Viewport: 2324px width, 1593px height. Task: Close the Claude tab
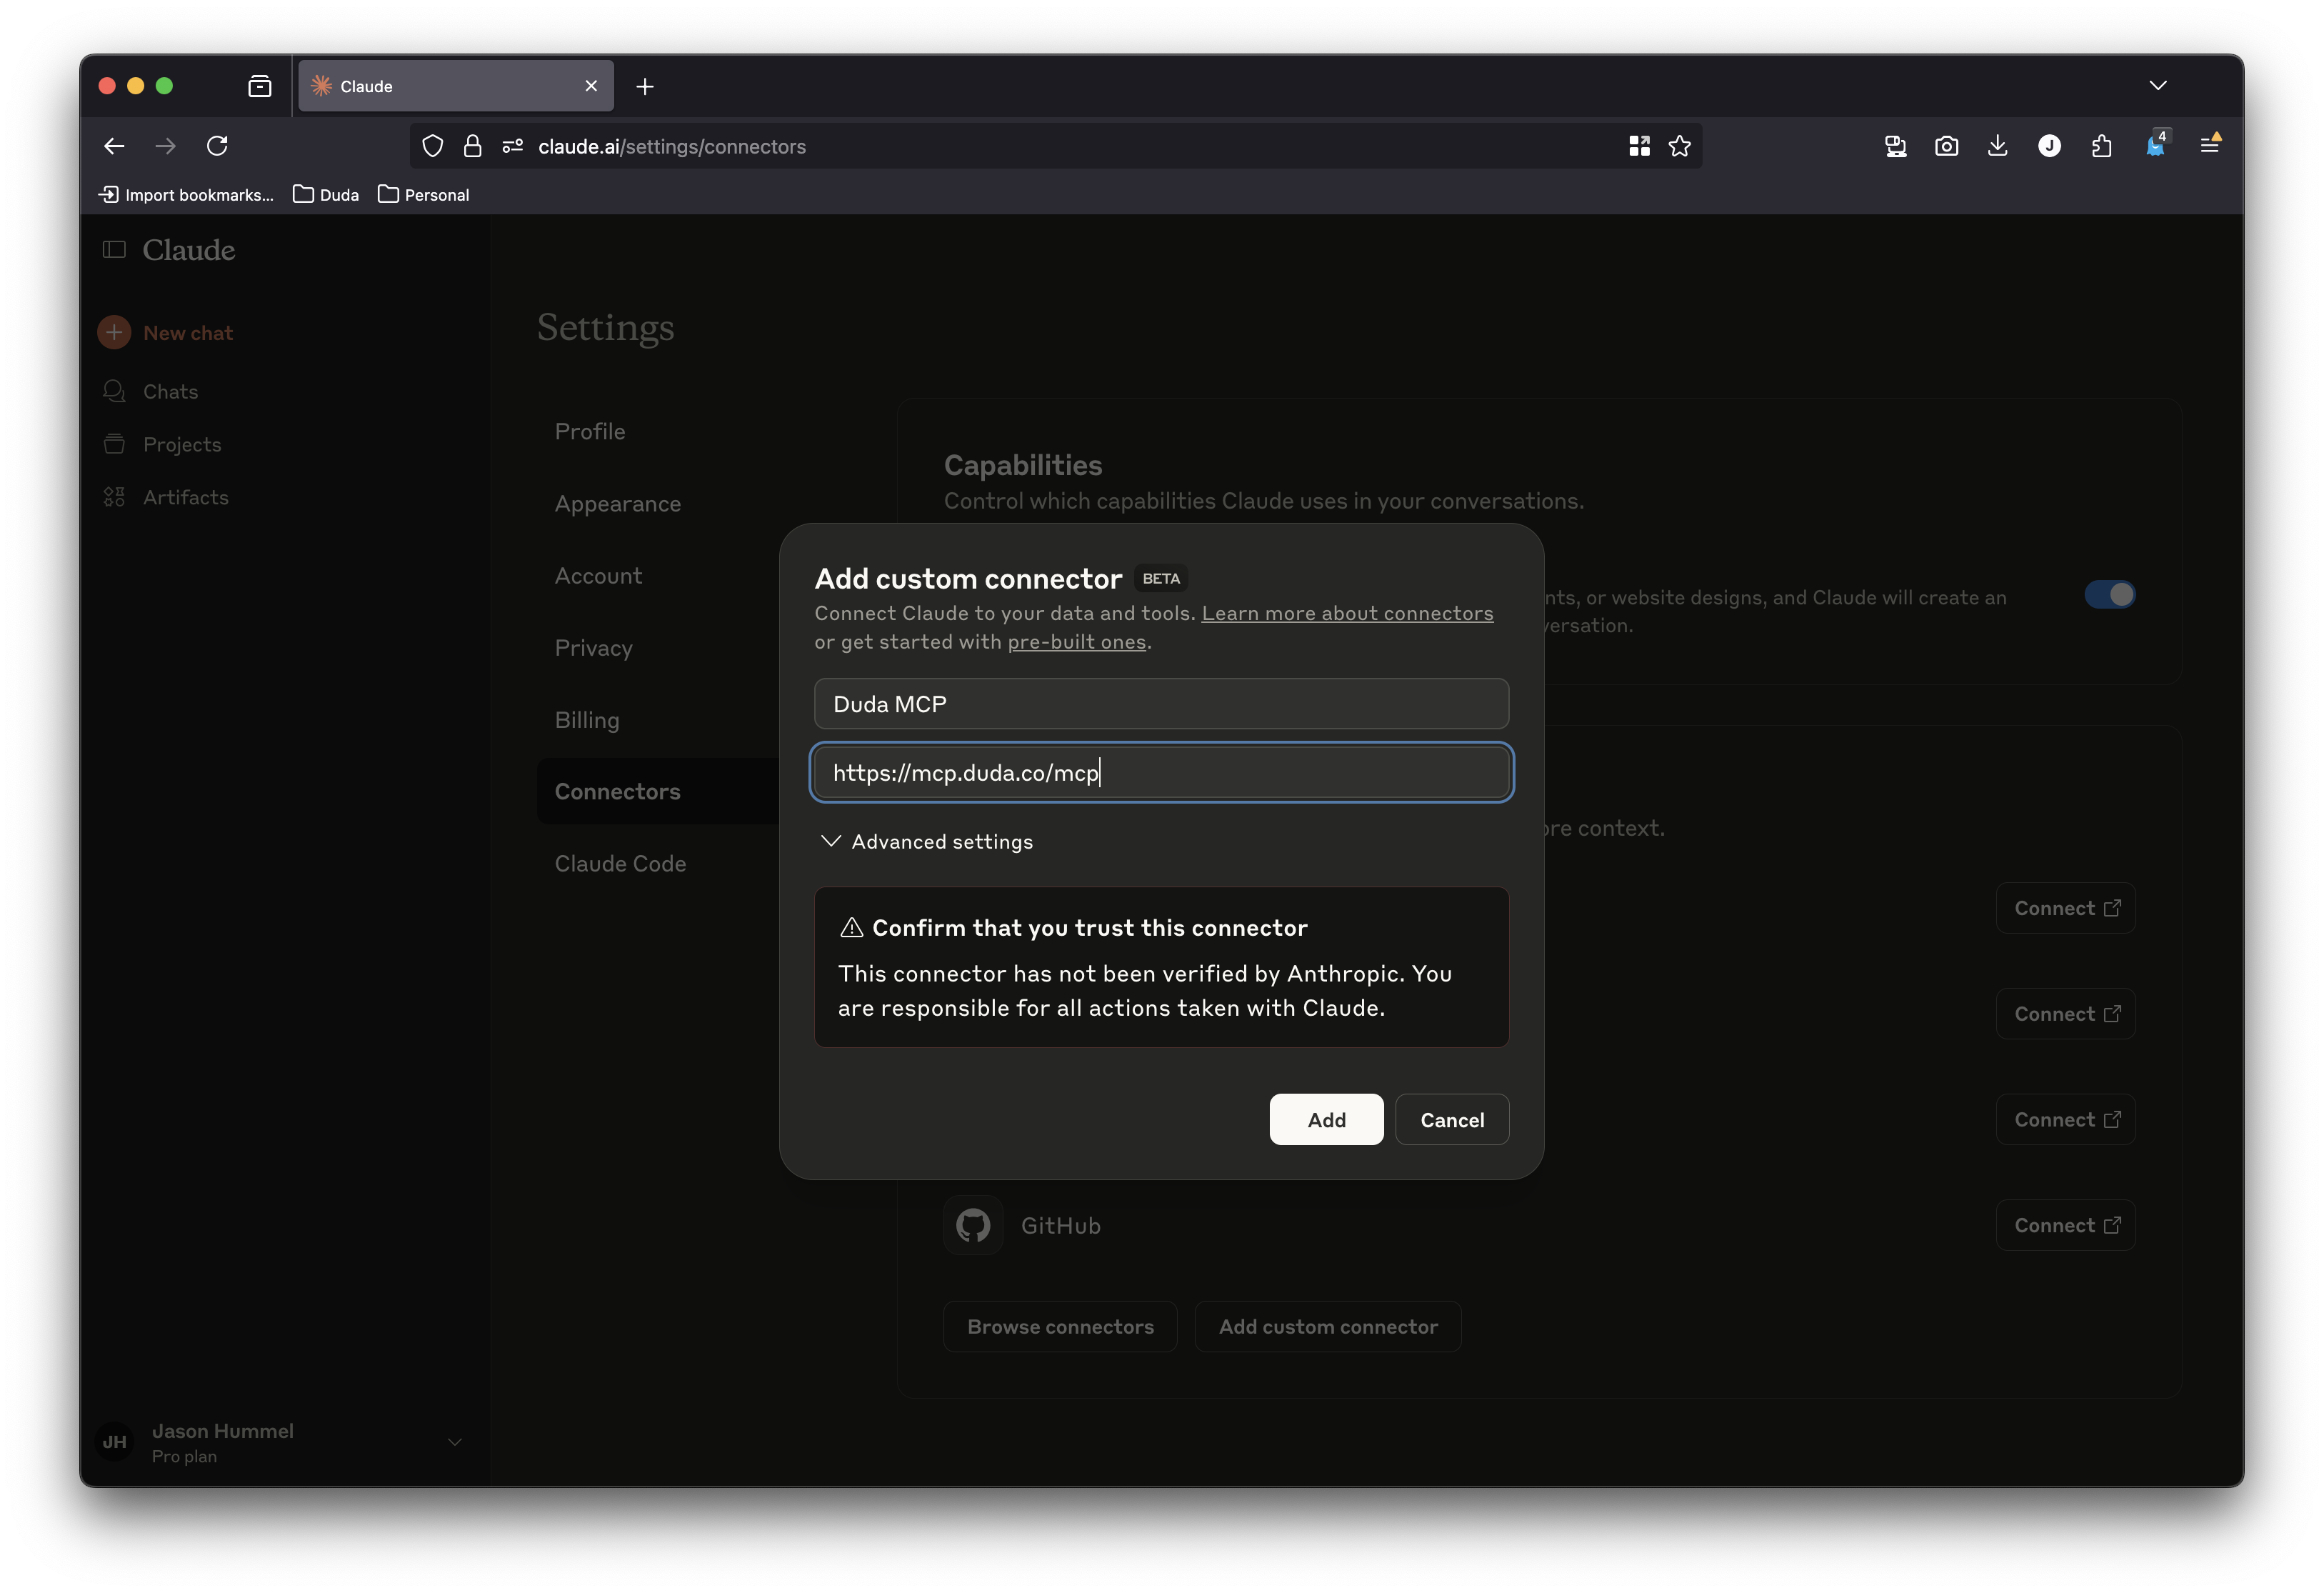(x=591, y=86)
